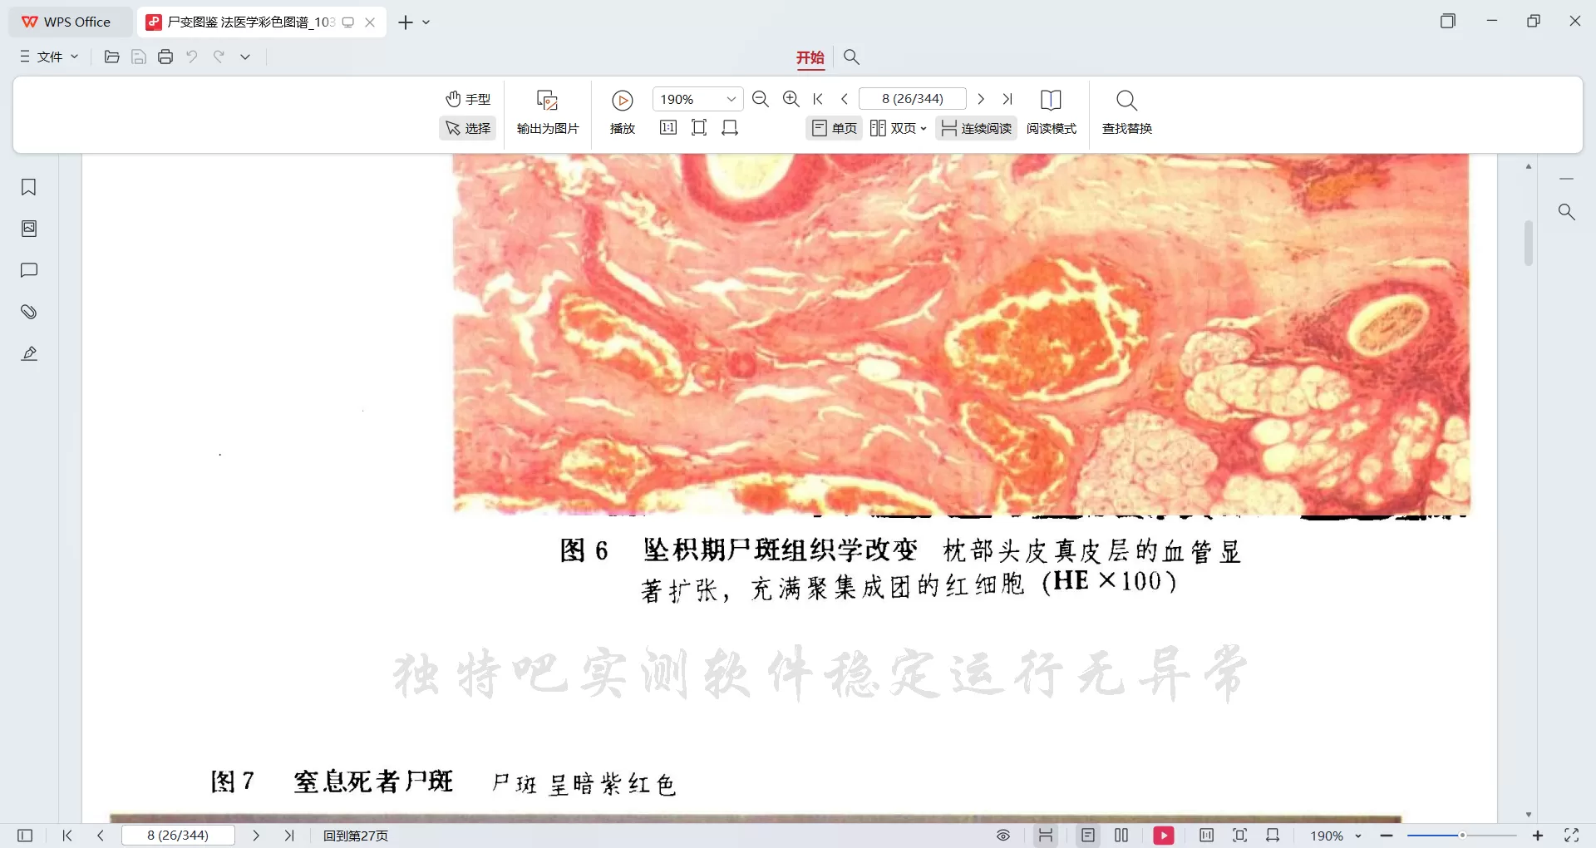
Task: Open the bookmarks panel in the sidebar
Action: pyautogui.click(x=29, y=187)
